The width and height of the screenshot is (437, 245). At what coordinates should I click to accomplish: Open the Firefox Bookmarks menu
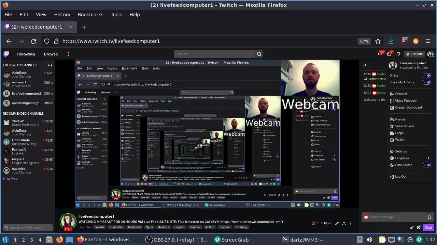coord(90,15)
